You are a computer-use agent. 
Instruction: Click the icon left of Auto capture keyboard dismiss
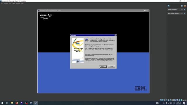pyautogui.click(x=182, y=13)
